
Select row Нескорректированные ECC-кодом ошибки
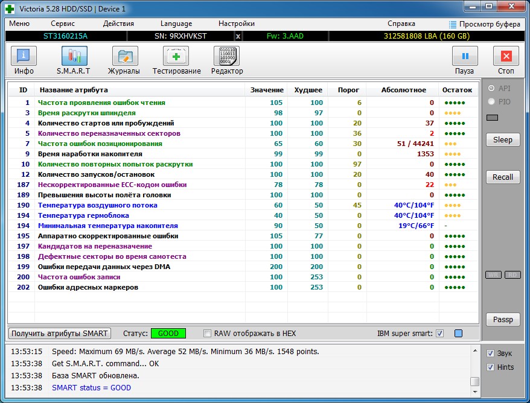coord(243,185)
